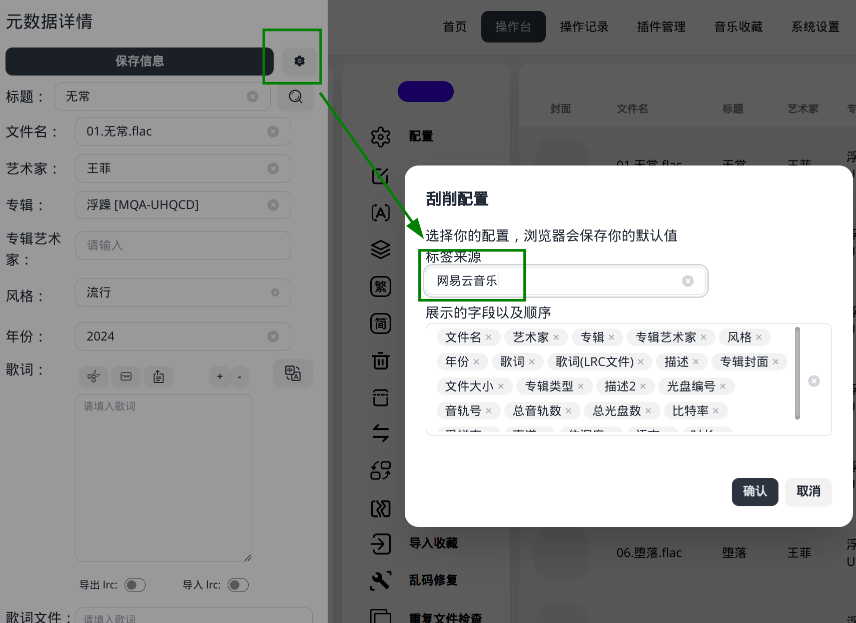Toggle the 导出 lrc switch

(x=135, y=585)
